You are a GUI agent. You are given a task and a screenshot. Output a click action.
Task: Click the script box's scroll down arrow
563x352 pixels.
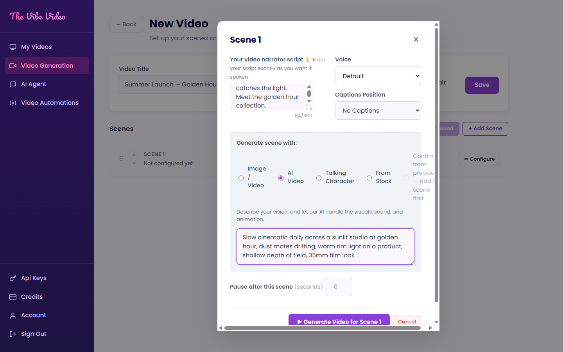pyautogui.click(x=309, y=101)
